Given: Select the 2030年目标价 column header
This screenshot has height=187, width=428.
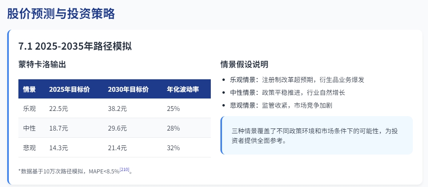Looking at the screenshot, I should coord(128,89).
